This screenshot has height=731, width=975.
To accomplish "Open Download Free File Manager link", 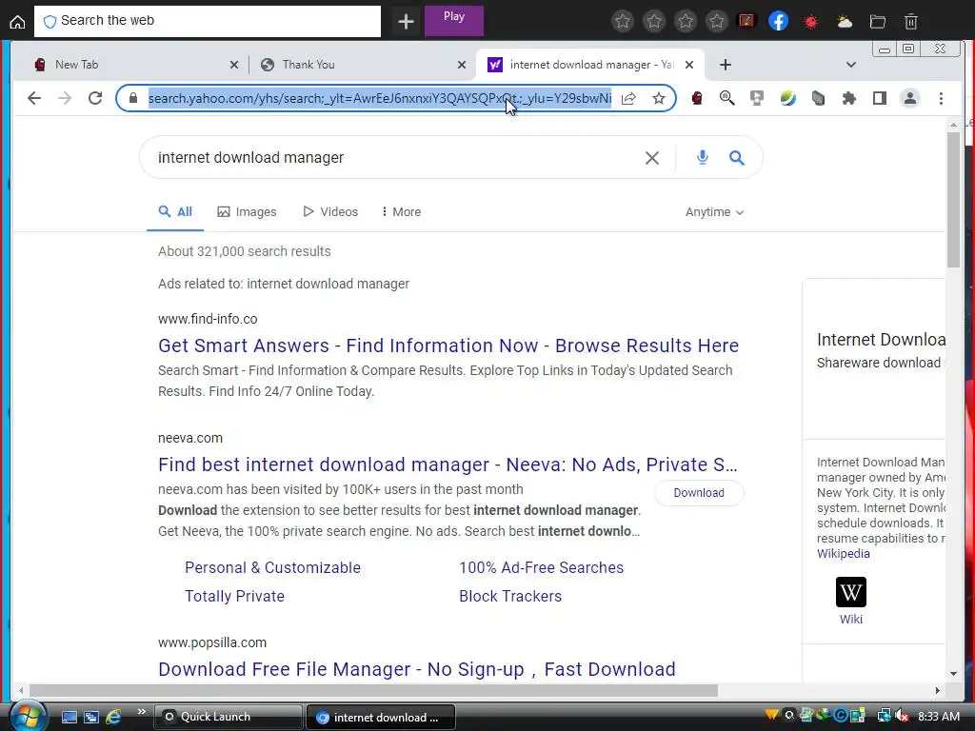I will (x=417, y=669).
